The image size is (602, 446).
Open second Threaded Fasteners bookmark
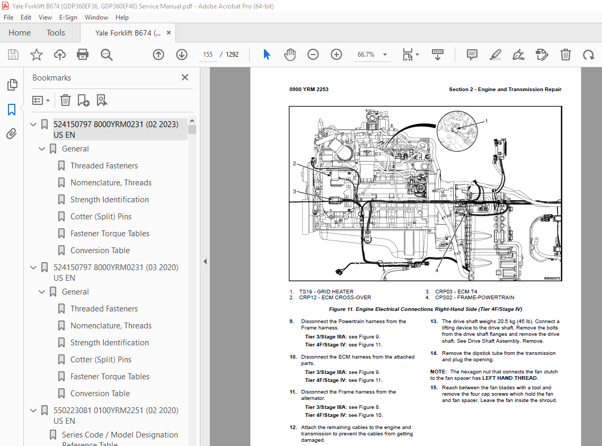coord(104,309)
